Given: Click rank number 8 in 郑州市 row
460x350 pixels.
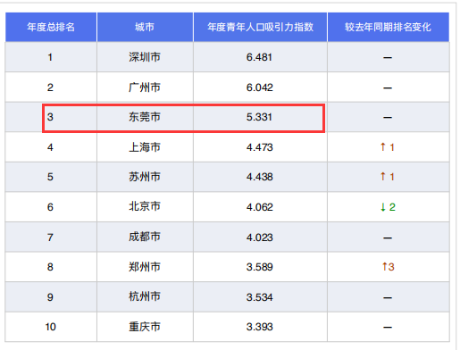Looking at the screenshot, I should [x=50, y=267].
